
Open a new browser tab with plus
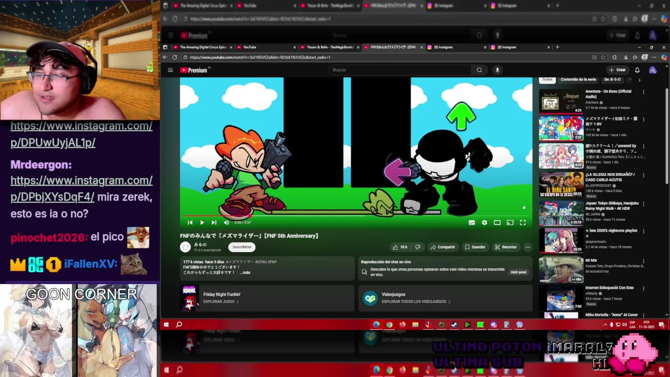click(557, 47)
